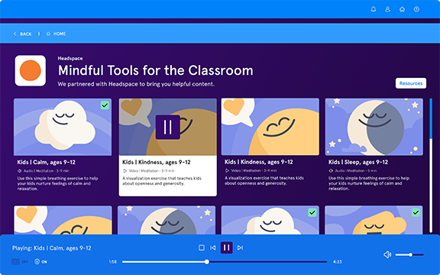Stop playback with the square stop button
This screenshot has height=275, width=440.
(x=202, y=247)
